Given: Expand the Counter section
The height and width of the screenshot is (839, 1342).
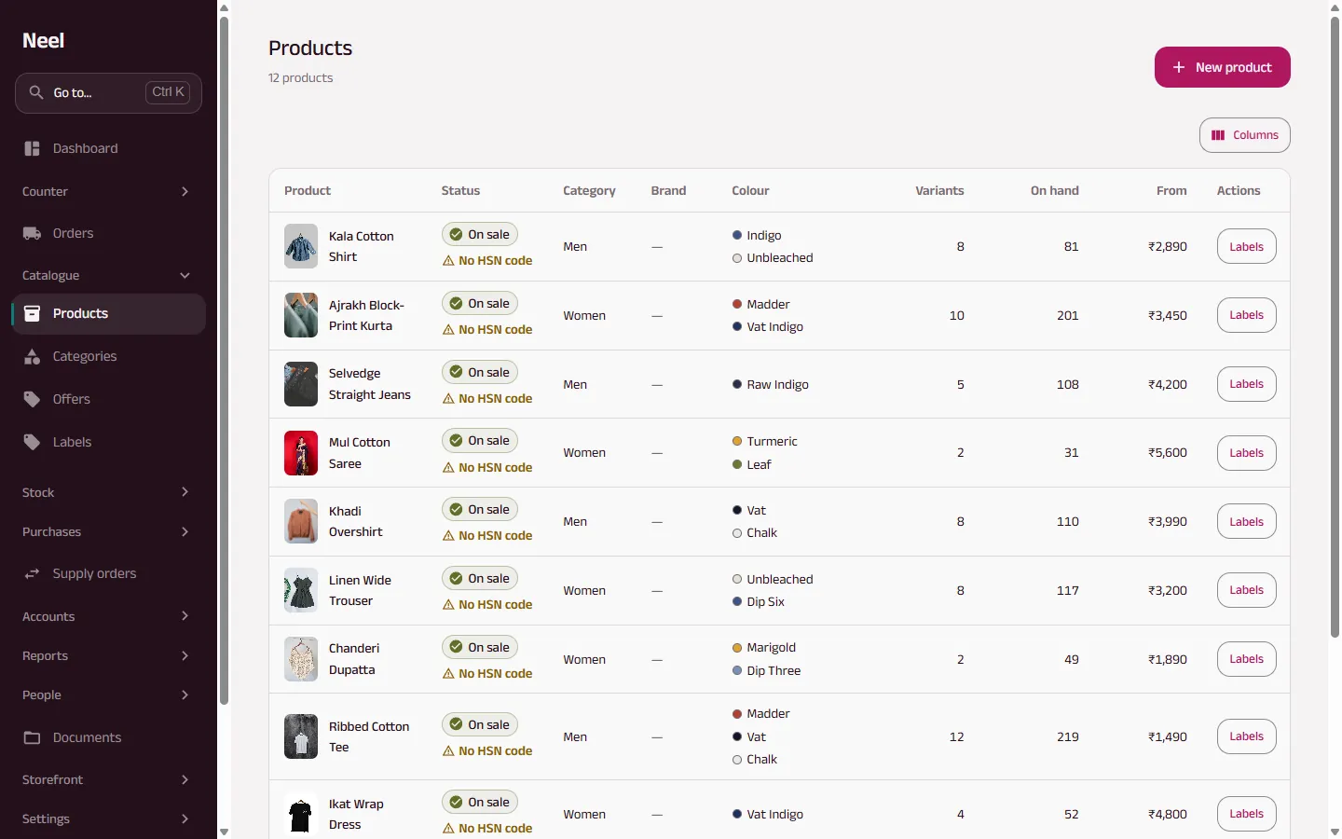Looking at the screenshot, I should tap(108, 191).
